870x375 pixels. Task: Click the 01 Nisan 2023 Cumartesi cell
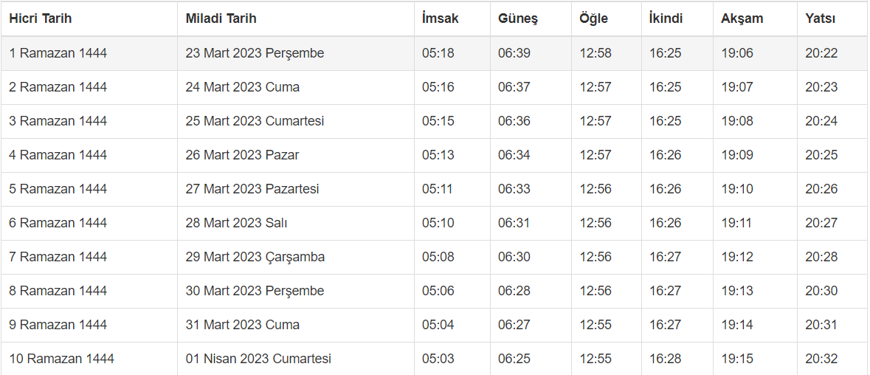click(258, 359)
